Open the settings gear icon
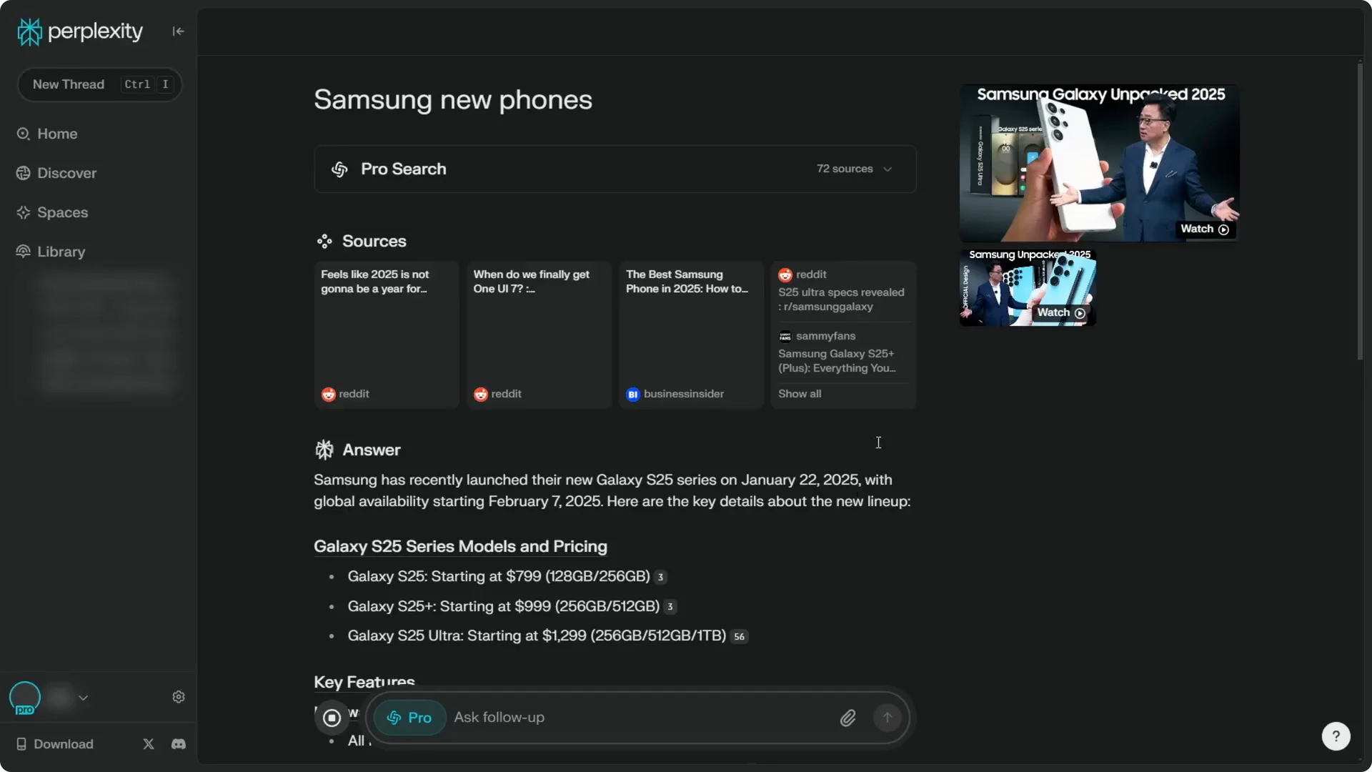Image resolution: width=1372 pixels, height=772 pixels. [179, 697]
